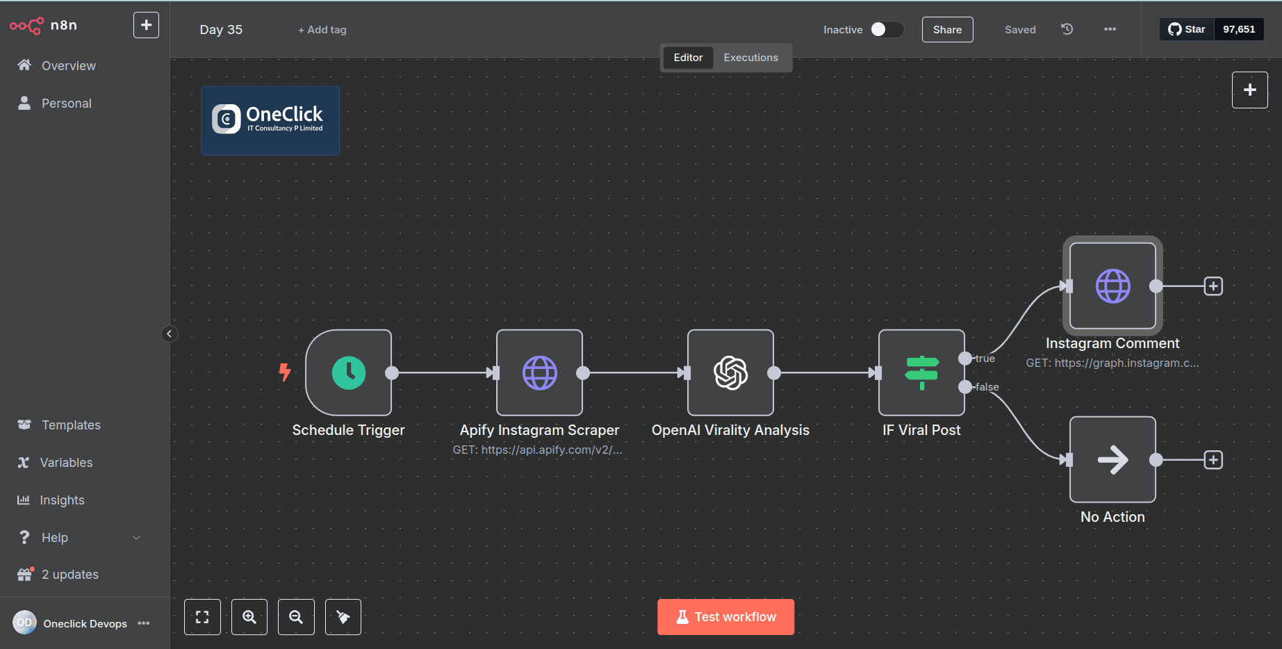The image size is (1282, 649).
Task: Select the OpenAI Virality Analysis node
Action: coord(730,372)
